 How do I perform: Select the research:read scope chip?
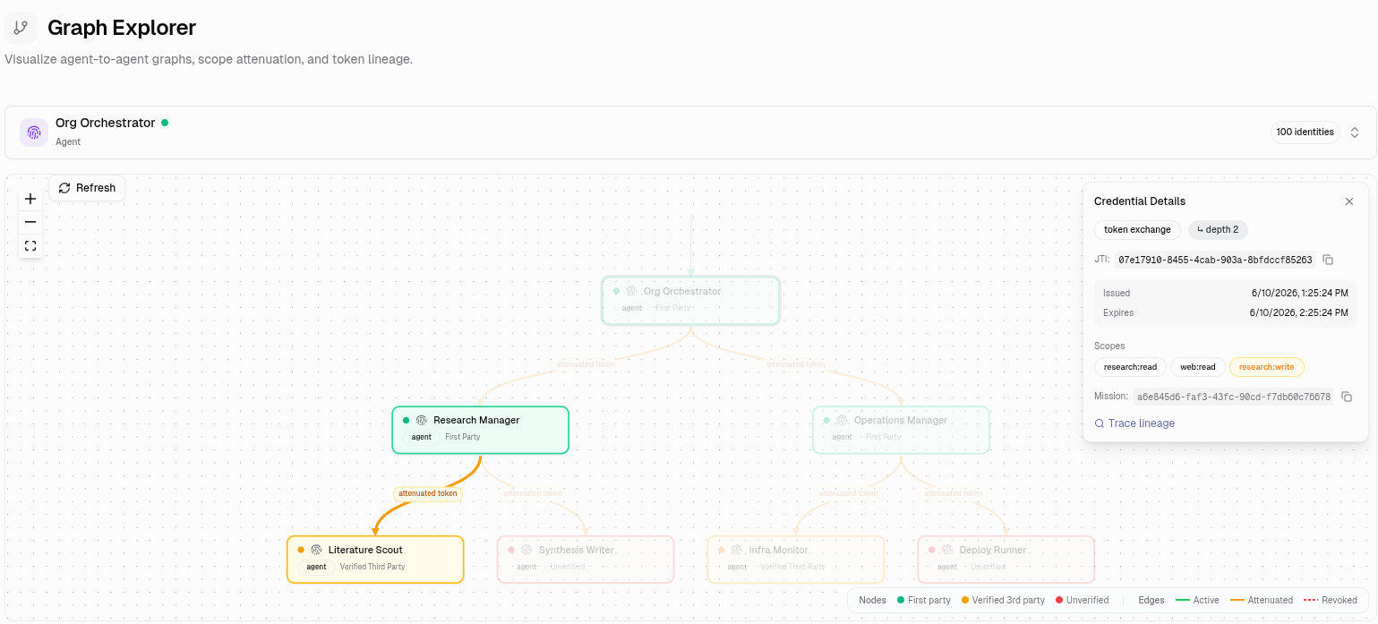[x=1130, y=367]
